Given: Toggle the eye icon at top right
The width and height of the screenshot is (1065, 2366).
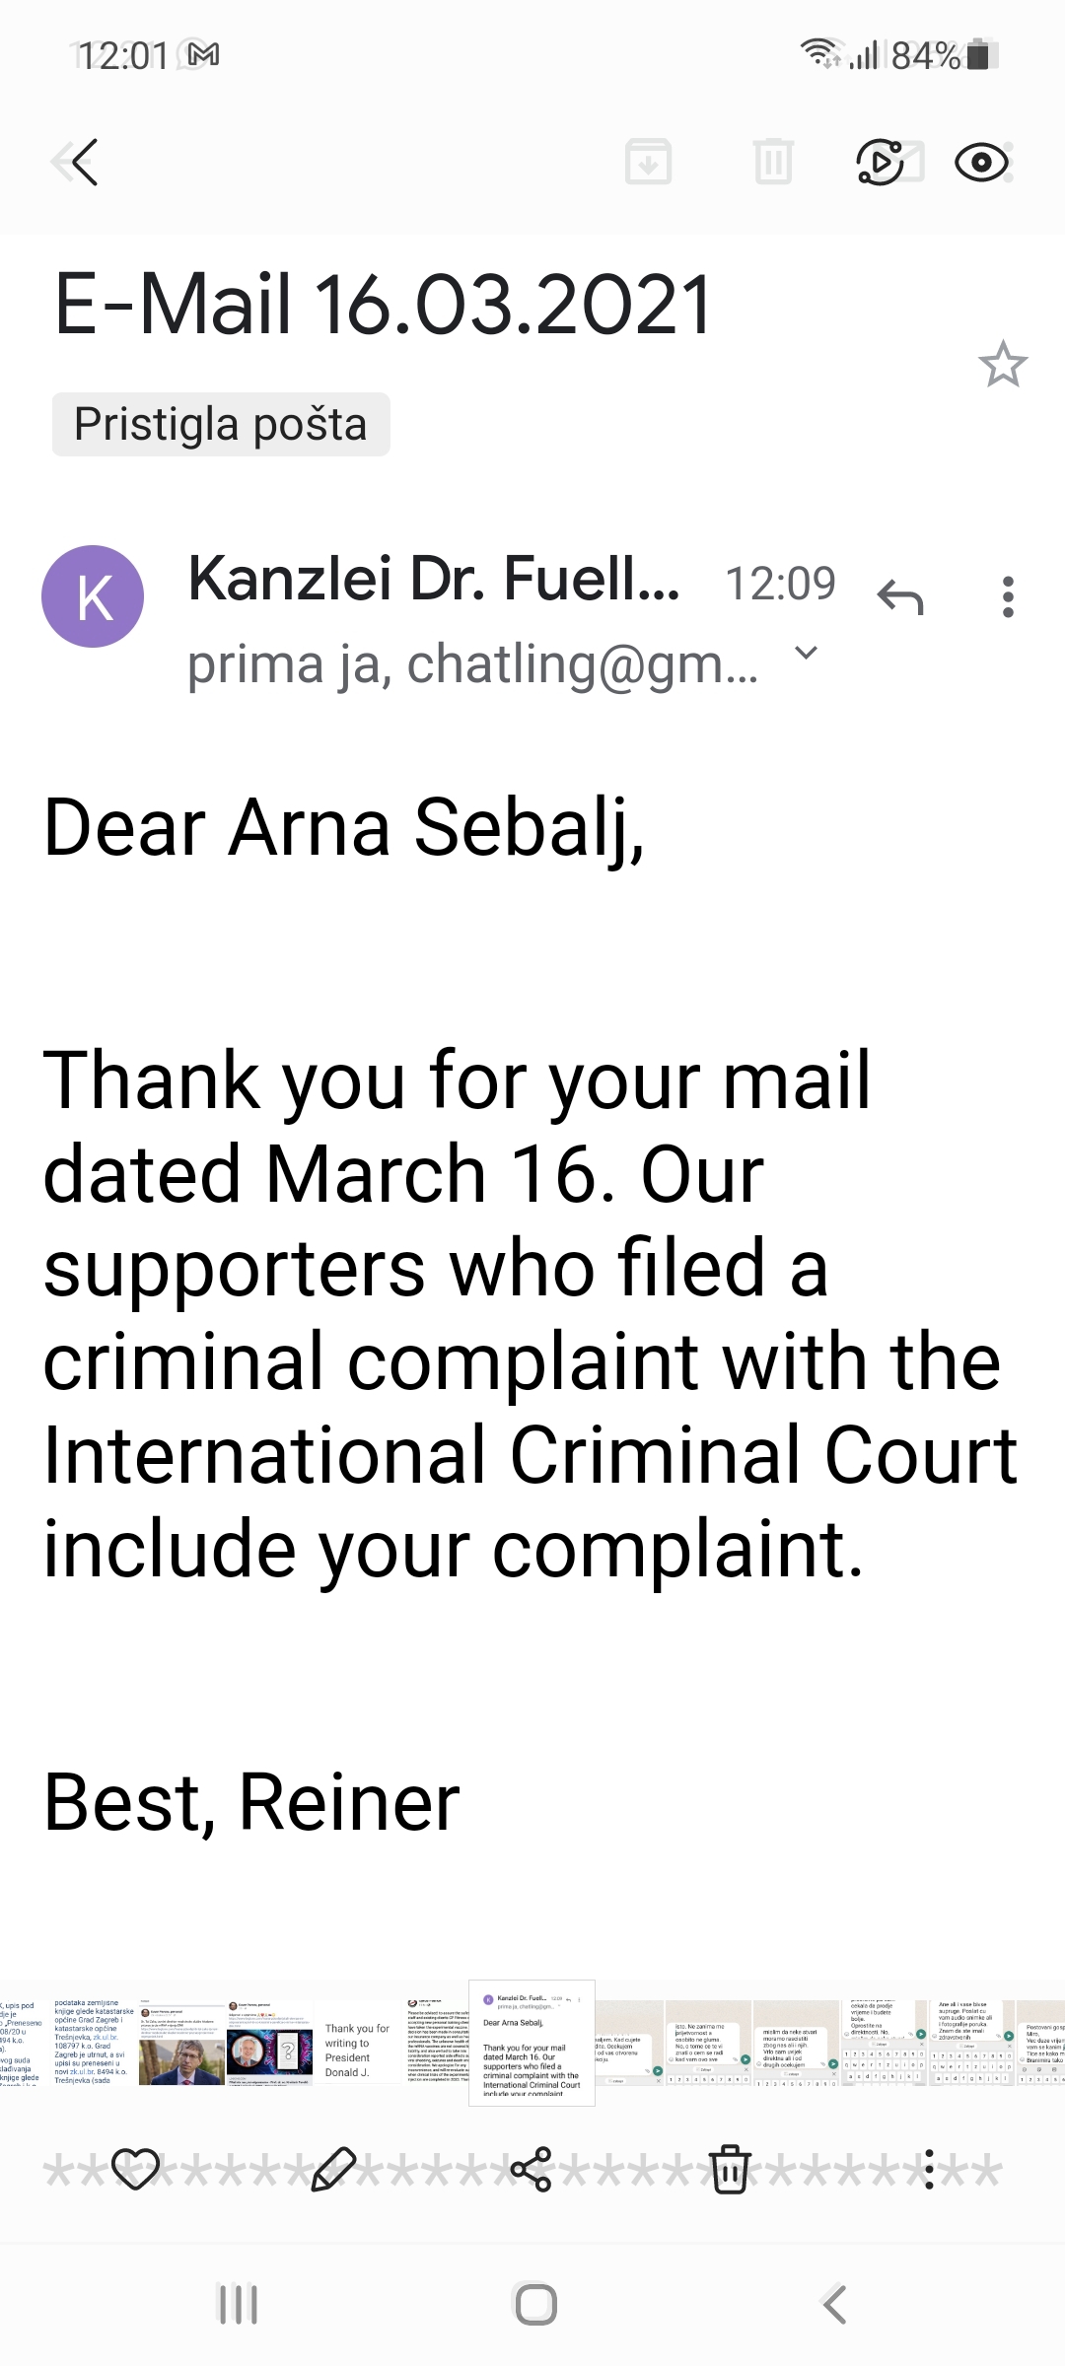Looking at the screenshot, I should [981, 162].
